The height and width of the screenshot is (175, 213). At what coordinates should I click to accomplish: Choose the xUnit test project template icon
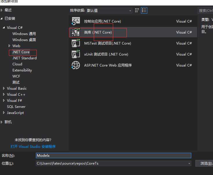[76, 54]
